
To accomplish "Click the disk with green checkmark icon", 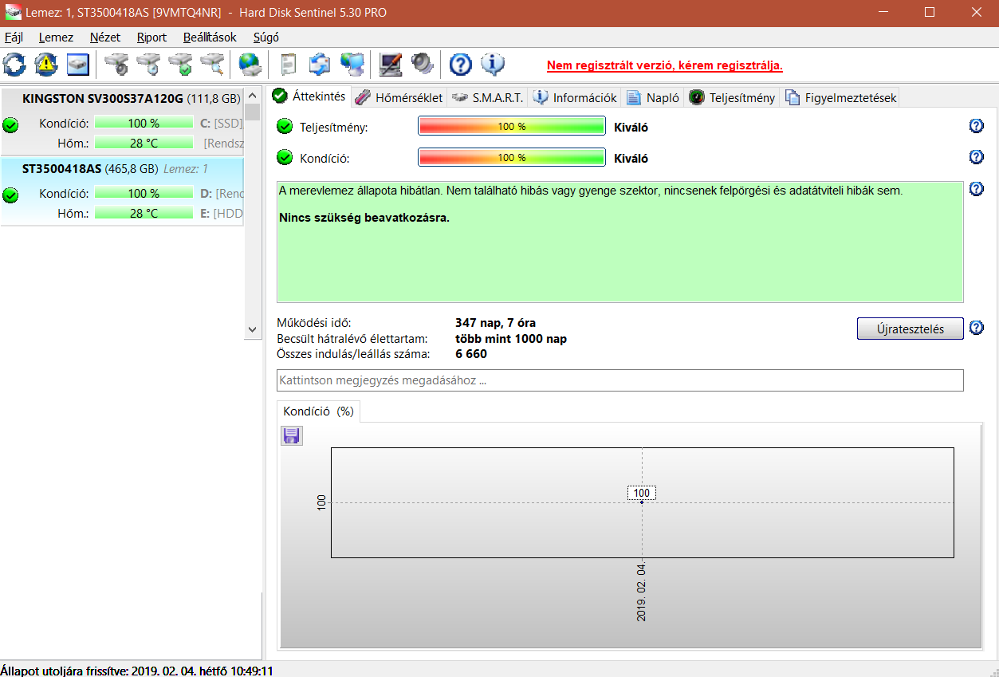I will point(180,64).
